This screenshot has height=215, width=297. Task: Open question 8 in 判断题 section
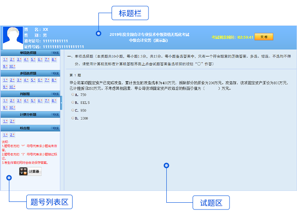53,100
